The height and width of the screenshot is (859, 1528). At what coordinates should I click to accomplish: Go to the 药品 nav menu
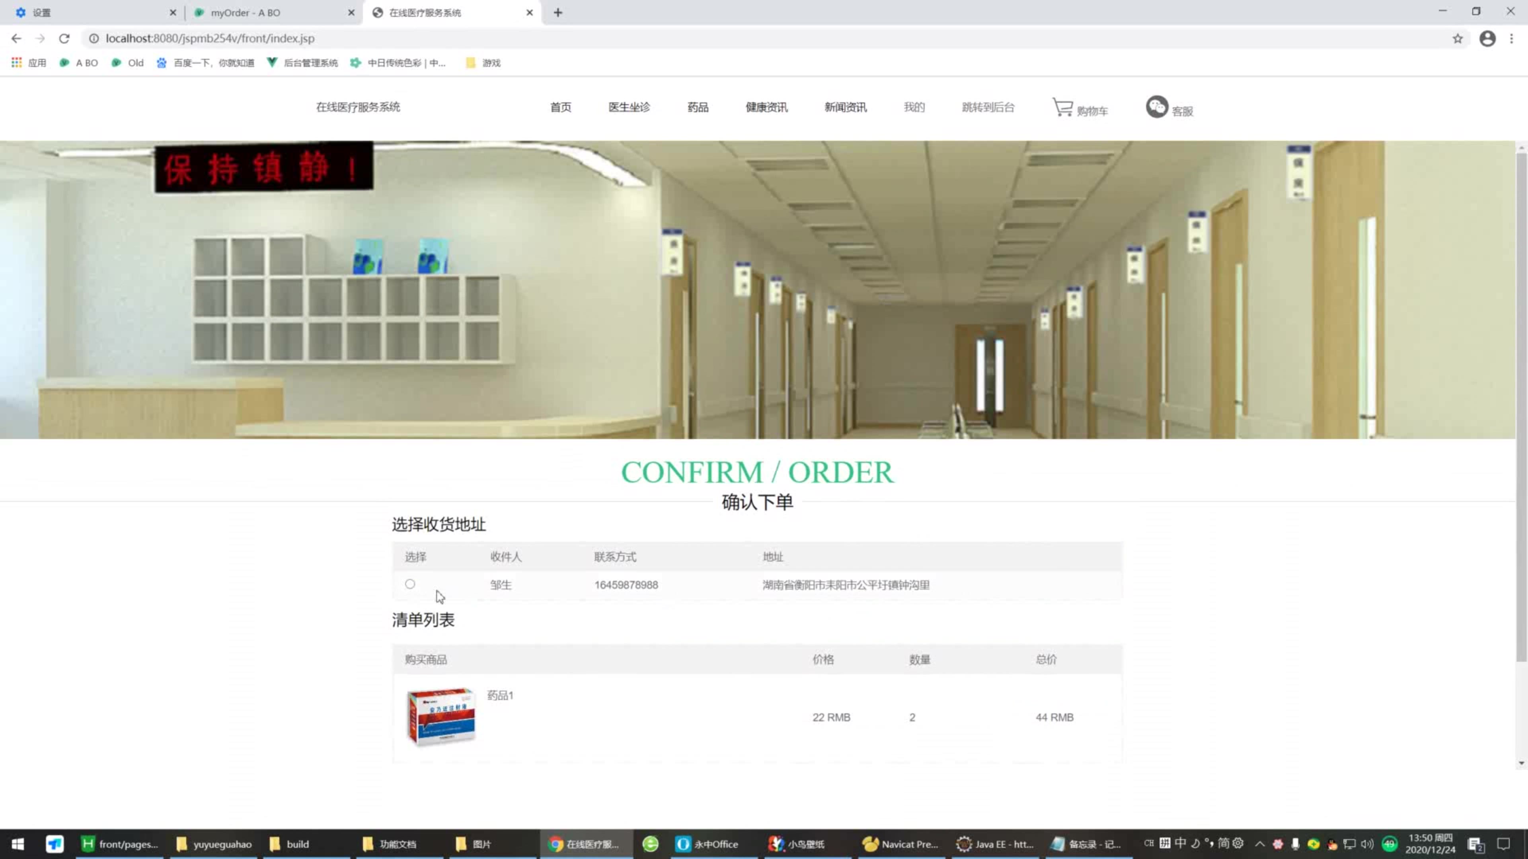698,107
